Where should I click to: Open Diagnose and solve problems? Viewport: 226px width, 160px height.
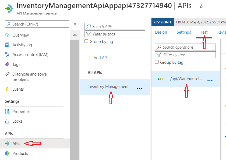tap(6, 74)
